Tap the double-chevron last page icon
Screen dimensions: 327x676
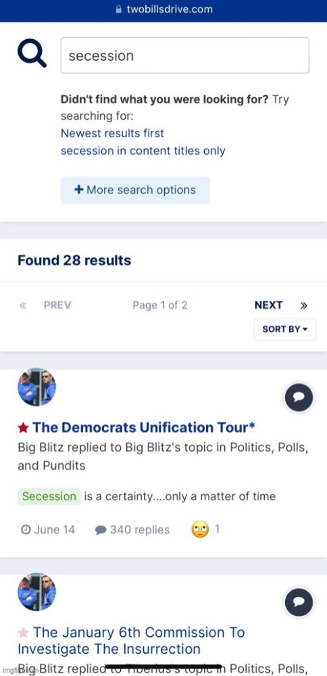[304, 306]
